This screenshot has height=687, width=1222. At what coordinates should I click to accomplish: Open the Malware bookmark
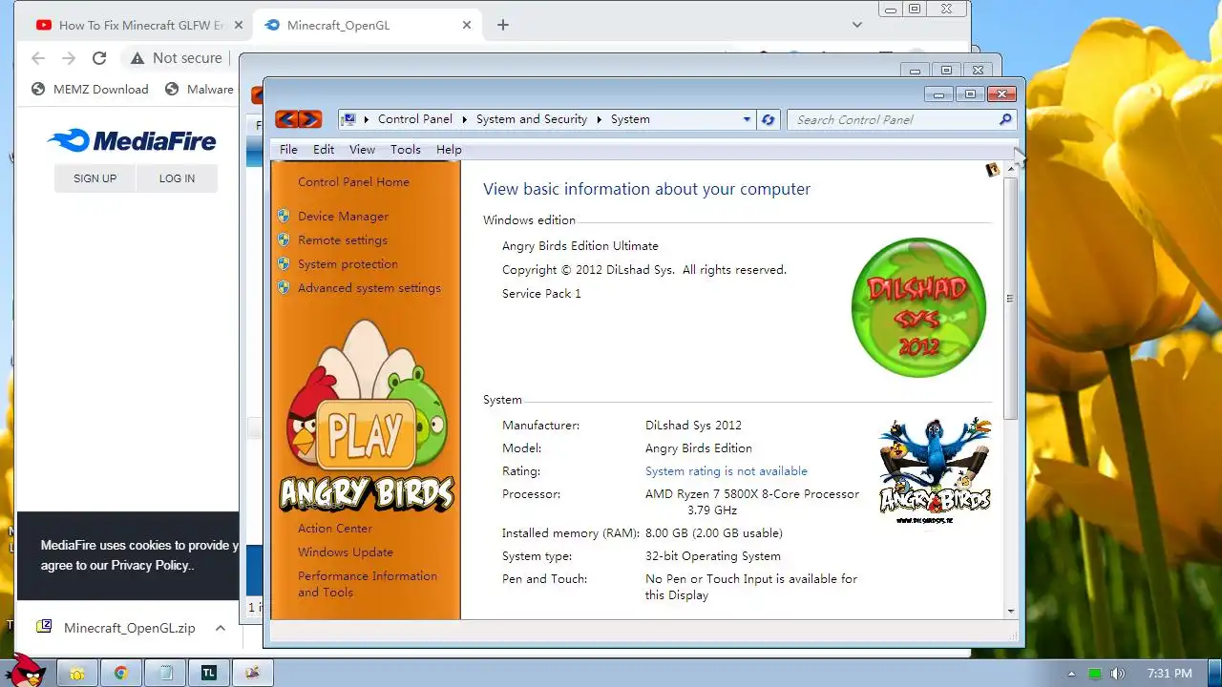tap(200, 89)
